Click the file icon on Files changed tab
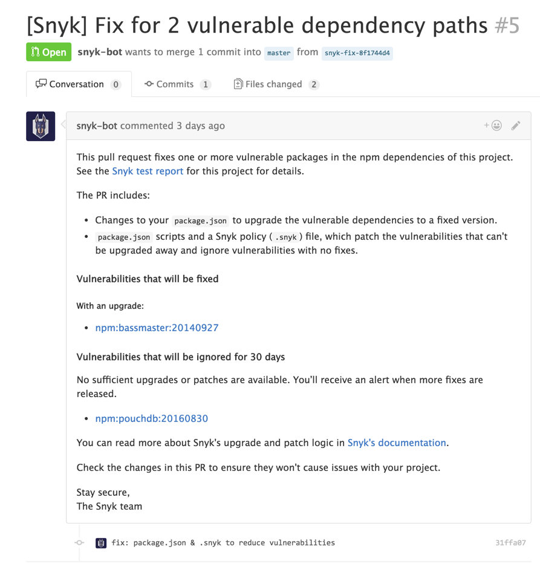The width and height of the screenshot is (540, 563). pyautogui.click(x=238, y=84)
